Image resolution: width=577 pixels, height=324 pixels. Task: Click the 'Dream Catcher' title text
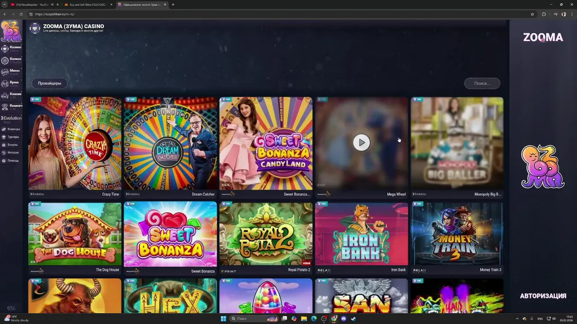click(x=203, y=194)
